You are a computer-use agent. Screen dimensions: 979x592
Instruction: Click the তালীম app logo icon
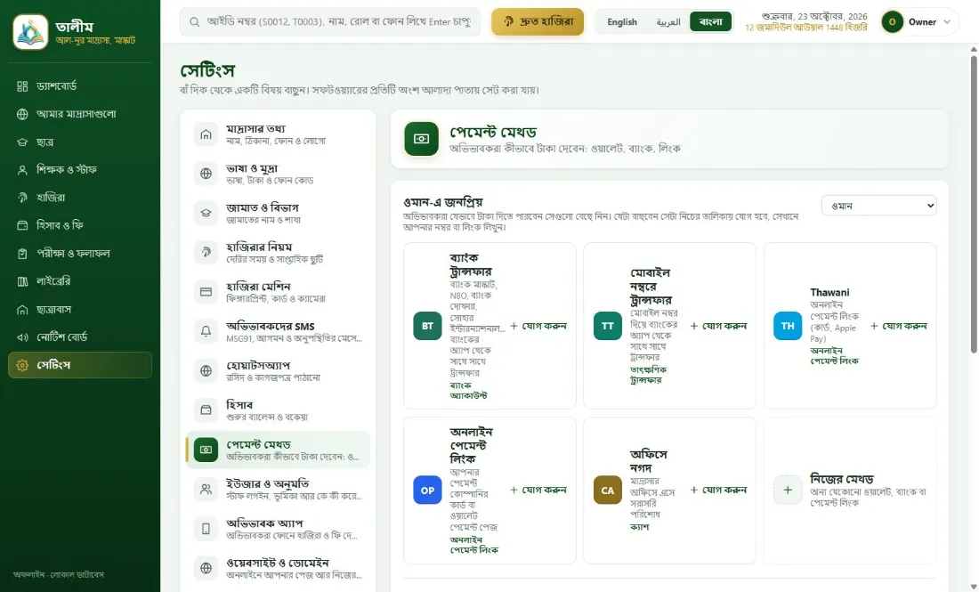click(30, 32)
